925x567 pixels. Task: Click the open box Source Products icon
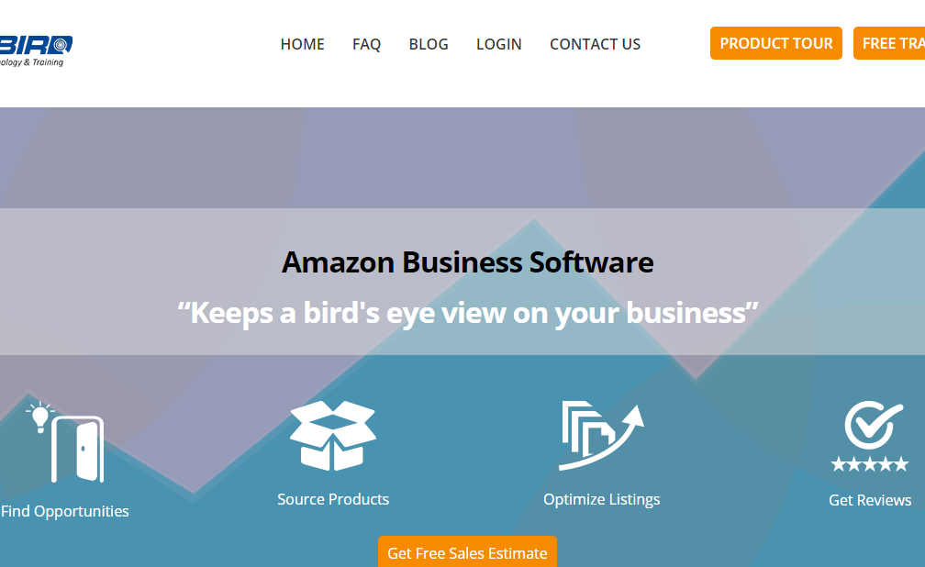pos(333,436)
